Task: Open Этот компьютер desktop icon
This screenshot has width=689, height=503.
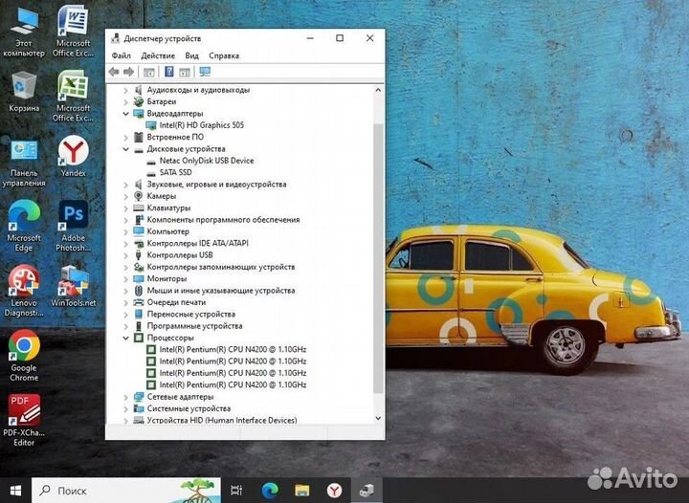Action: pyautogui.click(x=24, y=33)
